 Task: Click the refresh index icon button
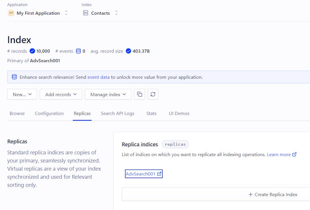coord(153,94)
